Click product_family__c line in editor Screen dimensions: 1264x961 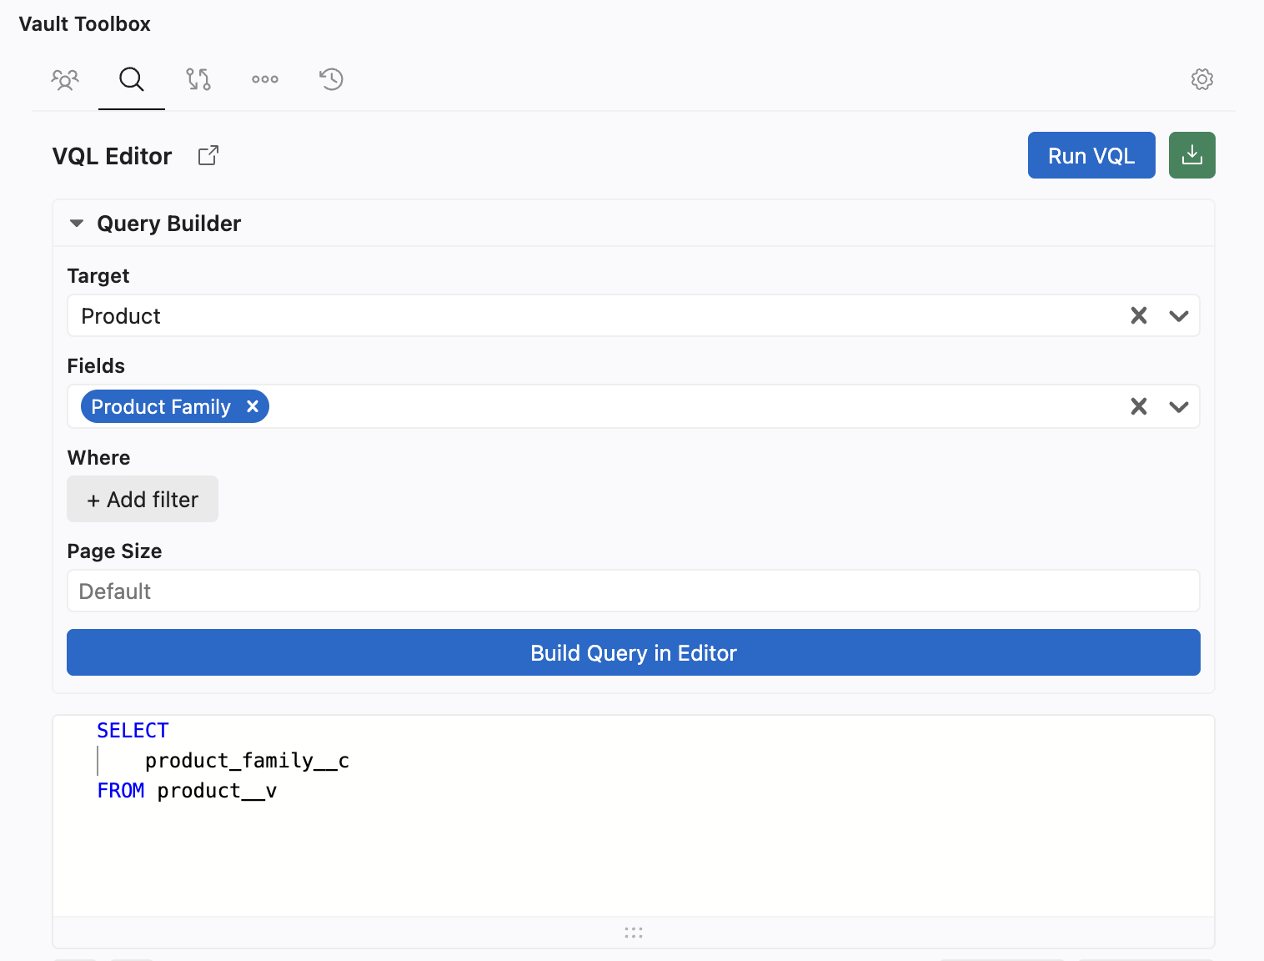click(247, 761)
